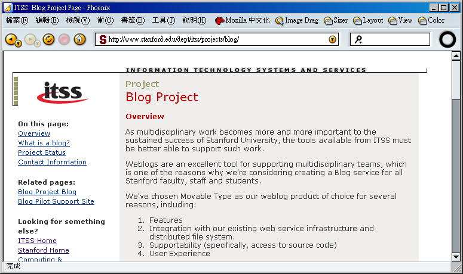
Task: Open the 說明(H) help menu
Action: click(194, 20)
